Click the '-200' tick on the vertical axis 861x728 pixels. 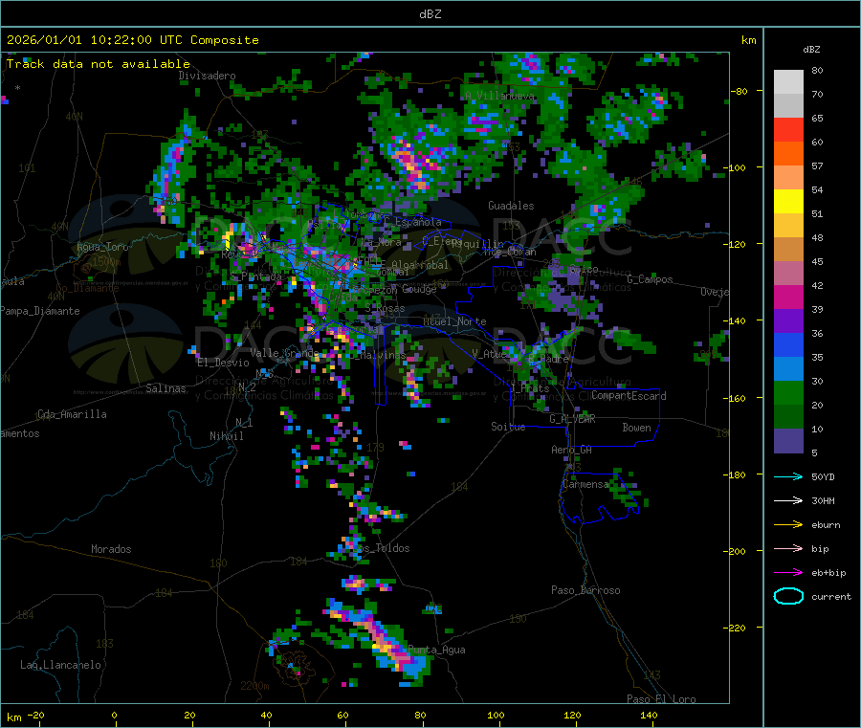click(x=734, y=551)
